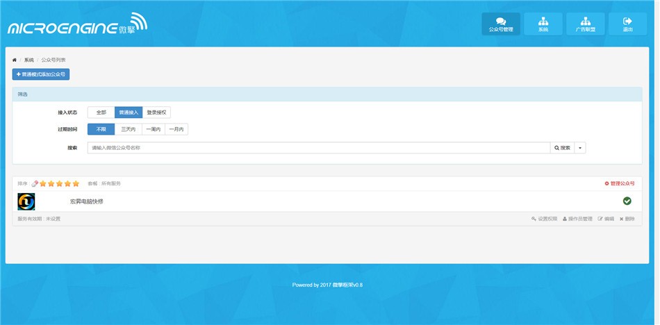Click the 管理公众号 link
660x325 pixels.
coord(620,183)
